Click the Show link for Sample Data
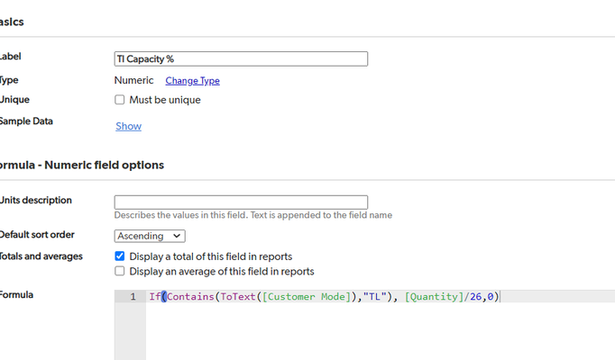 pos(128,126)
